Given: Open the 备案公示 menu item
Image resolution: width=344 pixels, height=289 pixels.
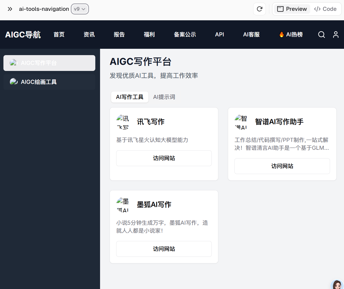Looking at the screenshot, I should tap(185, 35).
